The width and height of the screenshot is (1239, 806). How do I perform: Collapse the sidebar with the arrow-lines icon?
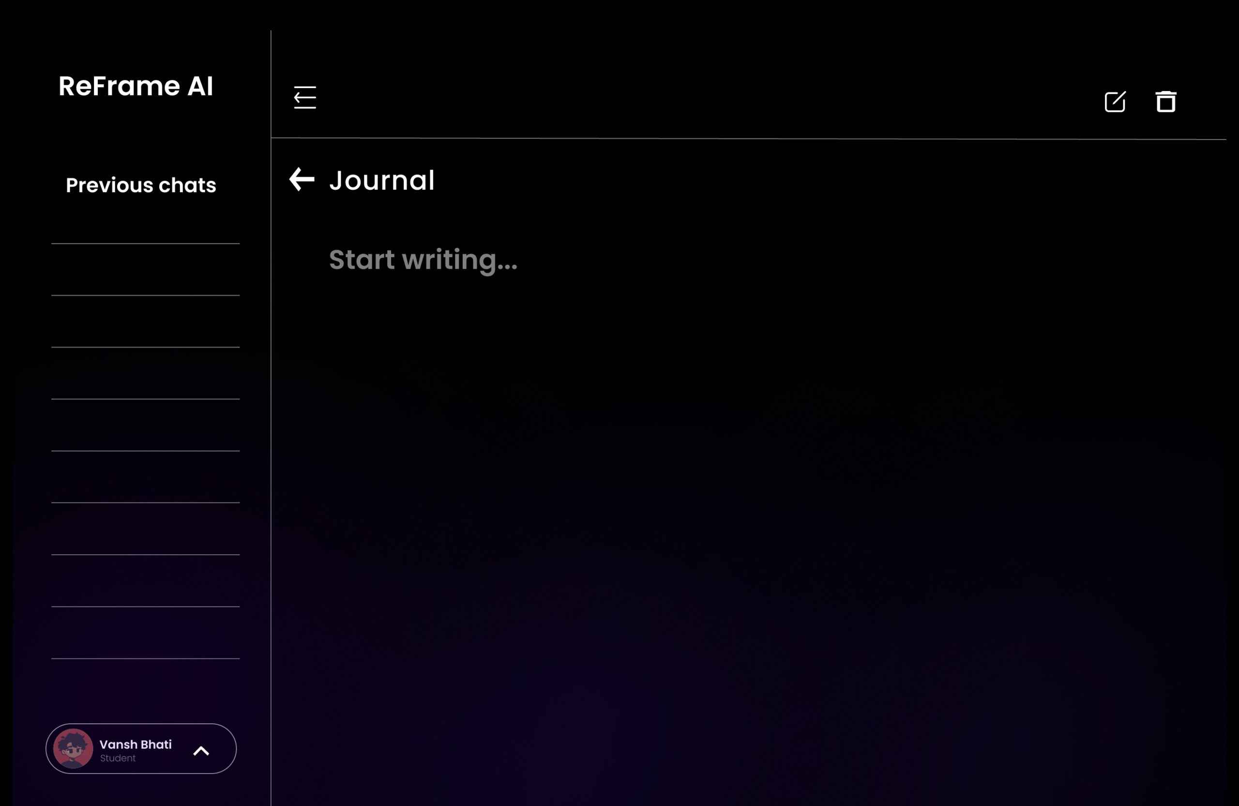click(304, 97)
